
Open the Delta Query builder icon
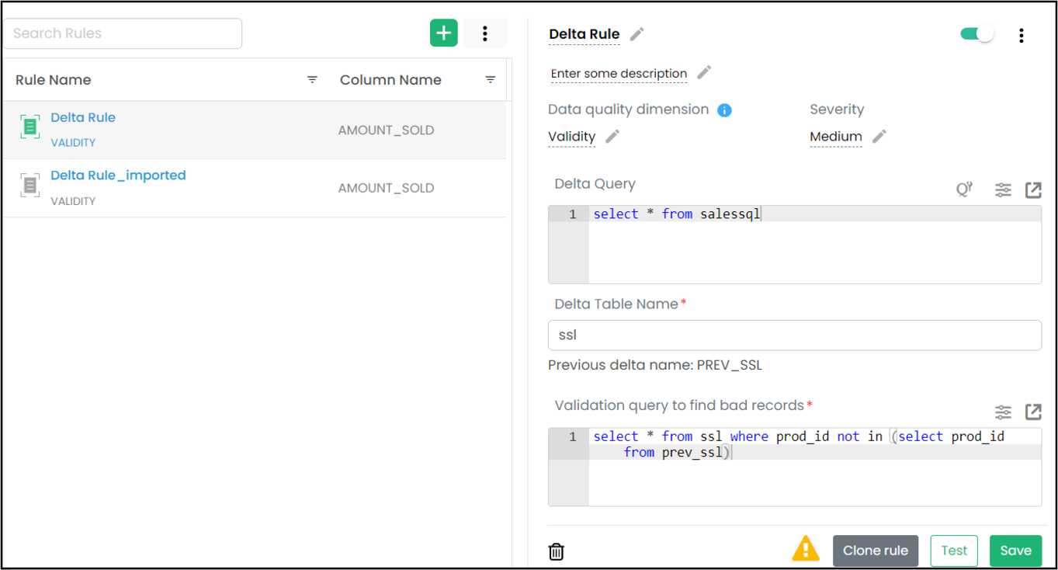click(x=964, y=189)
